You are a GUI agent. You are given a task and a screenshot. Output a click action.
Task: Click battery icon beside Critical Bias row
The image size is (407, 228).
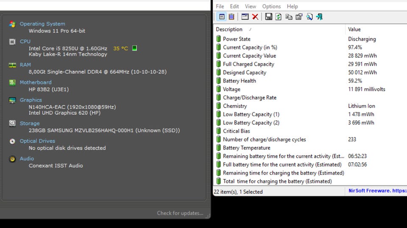click(x=219, y=131)
